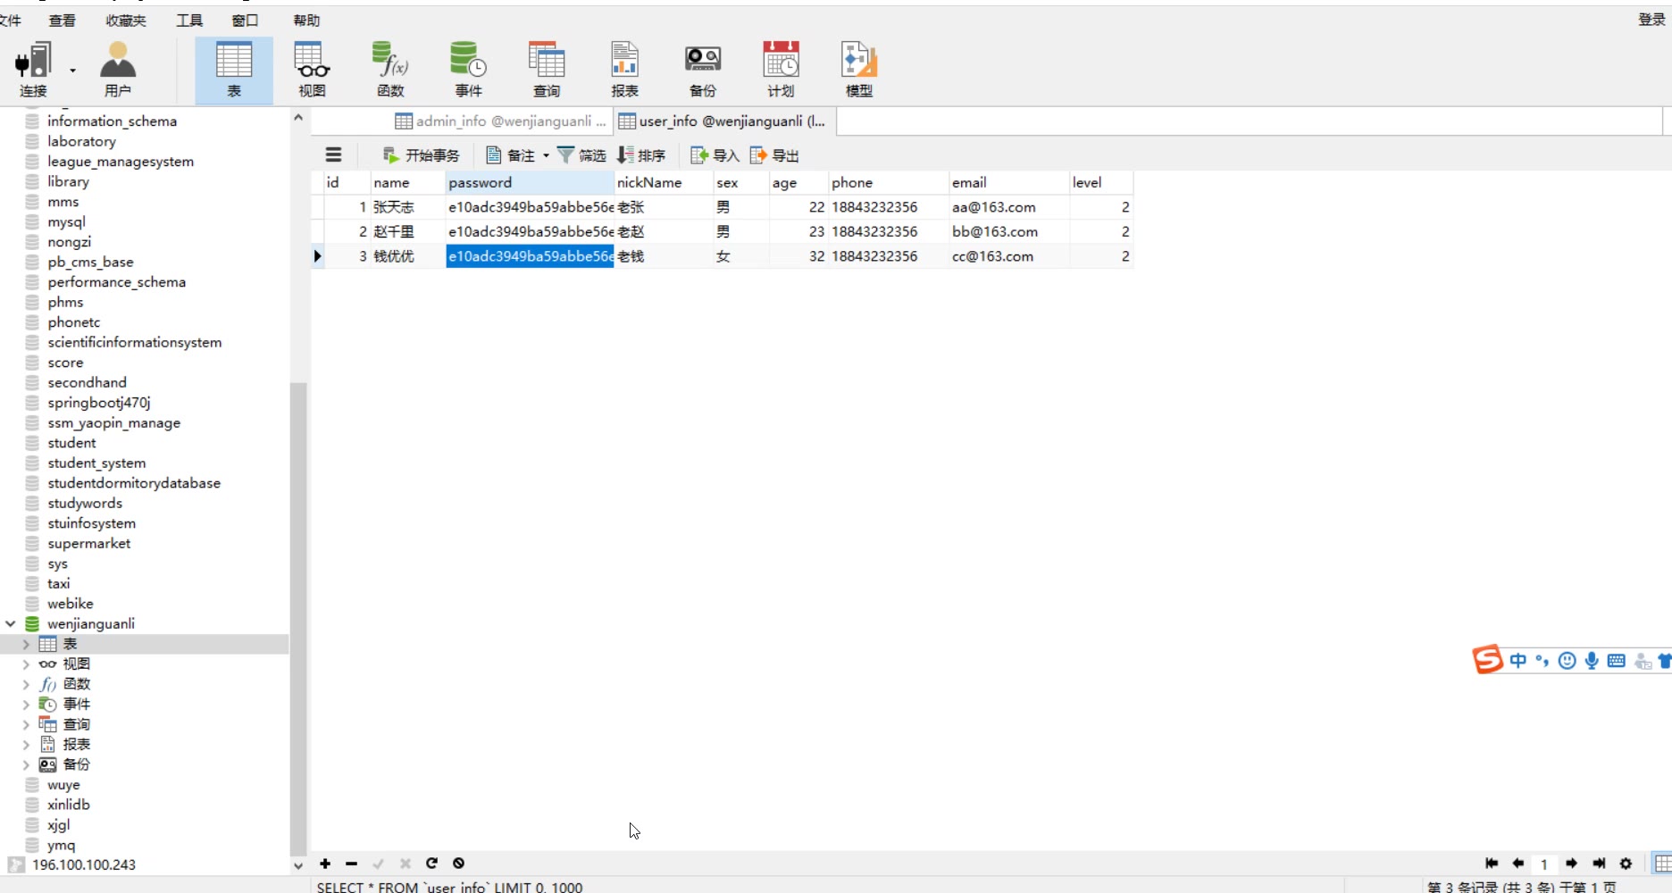This screenshot has height=893, width=1672.
Task: Select the name cell 赵千里
Action: pos(407,231)
